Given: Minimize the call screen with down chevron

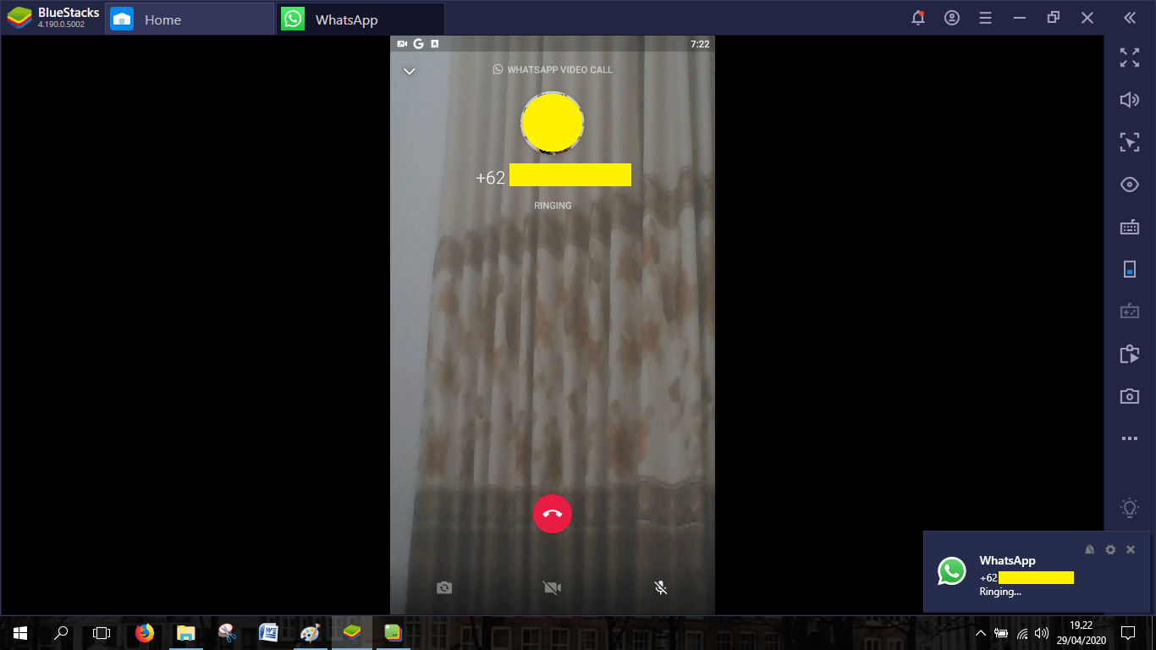Looking at the screenshot, I should pos(410,71).
